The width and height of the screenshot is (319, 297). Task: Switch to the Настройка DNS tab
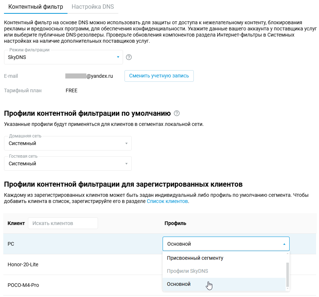click(x=93, y=7)
